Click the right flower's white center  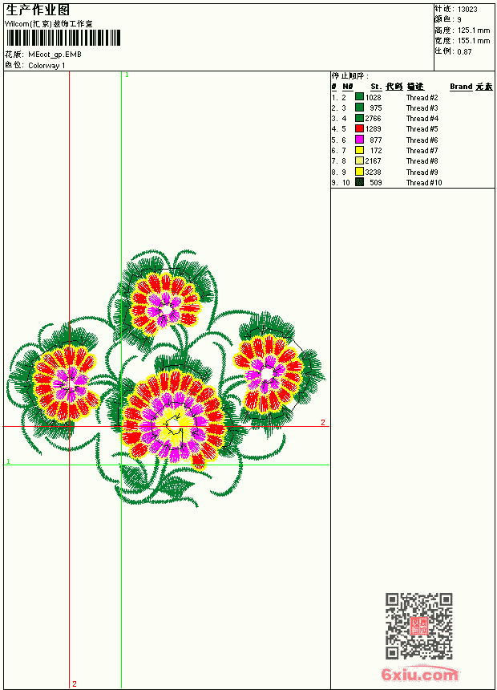coord(267,375)
